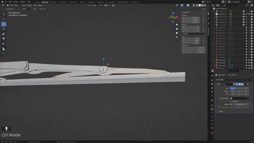The width and height of the screenshot is (254, 143).
Task: Collapse Collection 2 in outliner
Action: pos(214,14)
